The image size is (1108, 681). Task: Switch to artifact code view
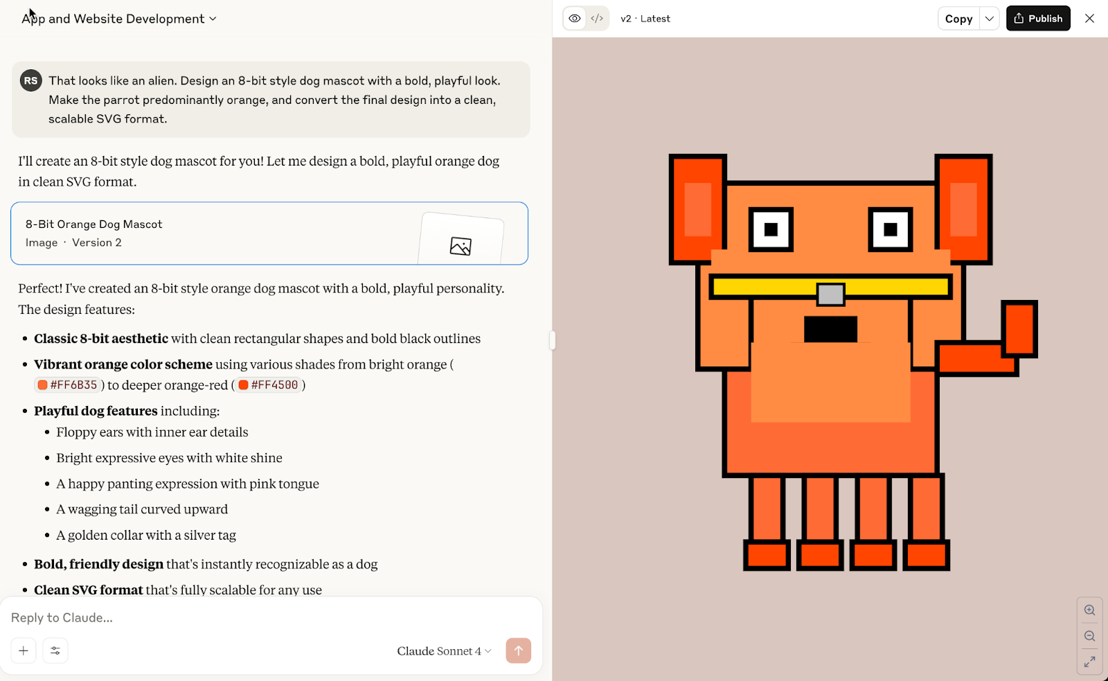pos(597,19)
